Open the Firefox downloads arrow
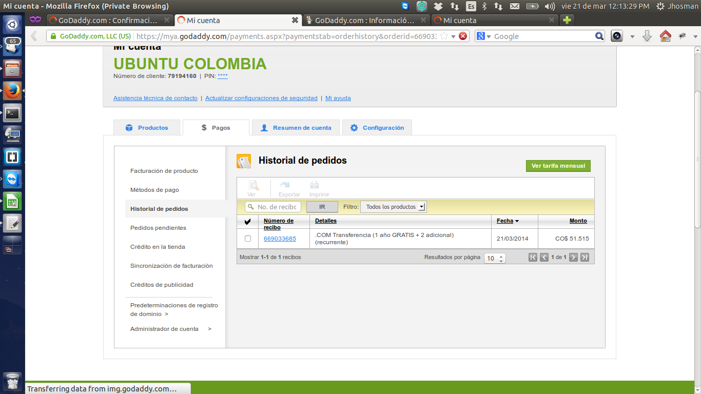The image size is (701, 394). [x=647, y=36]
